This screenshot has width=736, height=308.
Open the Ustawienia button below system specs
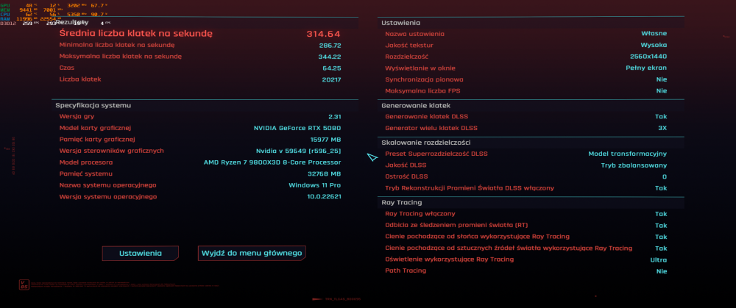coord(141,253)
